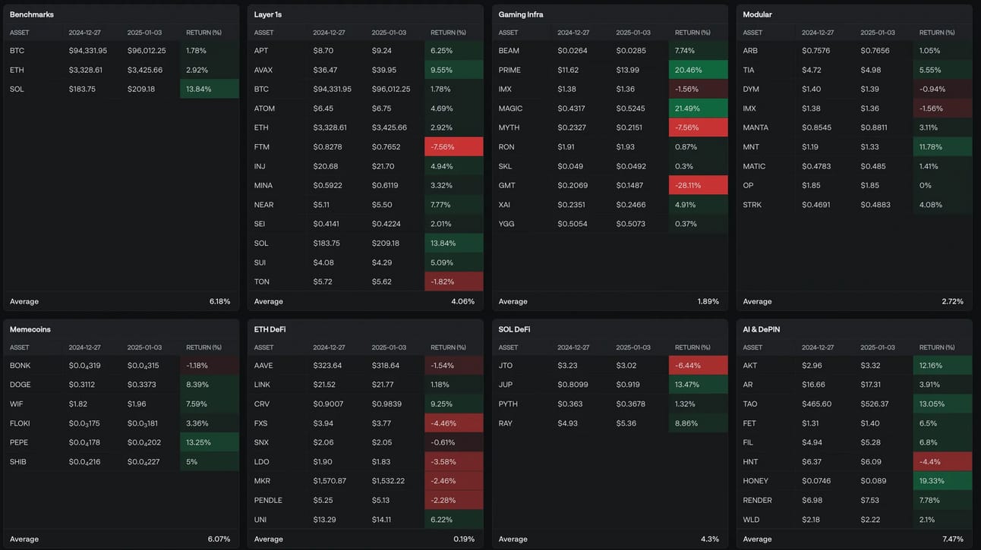
Task: Select the TAO row in AI & DePIN
Action: click(854, 404)
